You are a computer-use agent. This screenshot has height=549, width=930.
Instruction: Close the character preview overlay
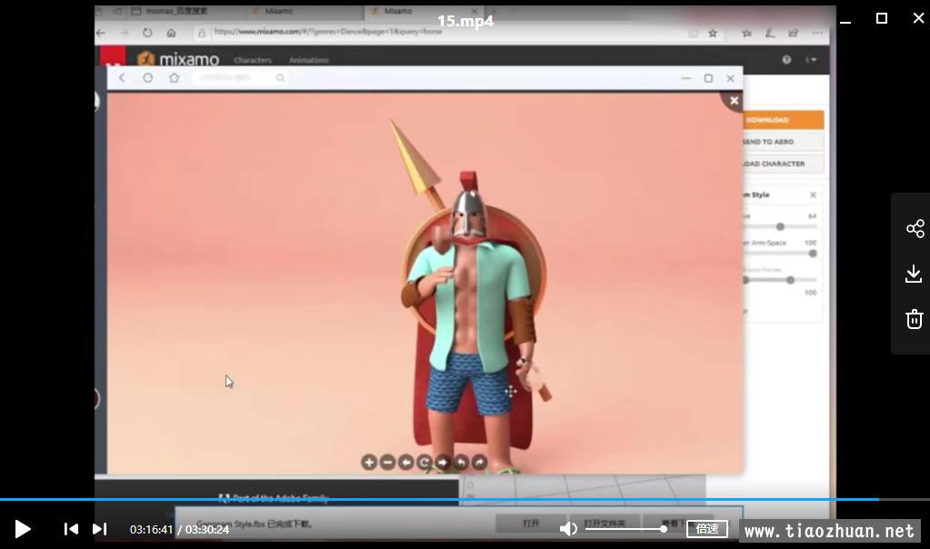click(734, 101)
